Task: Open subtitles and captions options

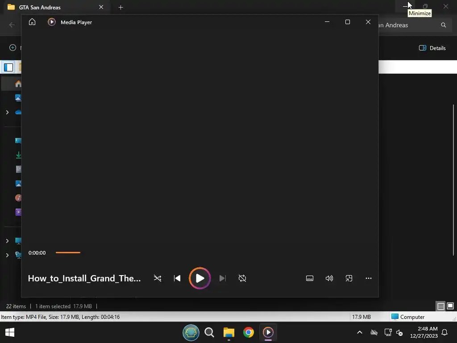Action: (x=310, y=278)
